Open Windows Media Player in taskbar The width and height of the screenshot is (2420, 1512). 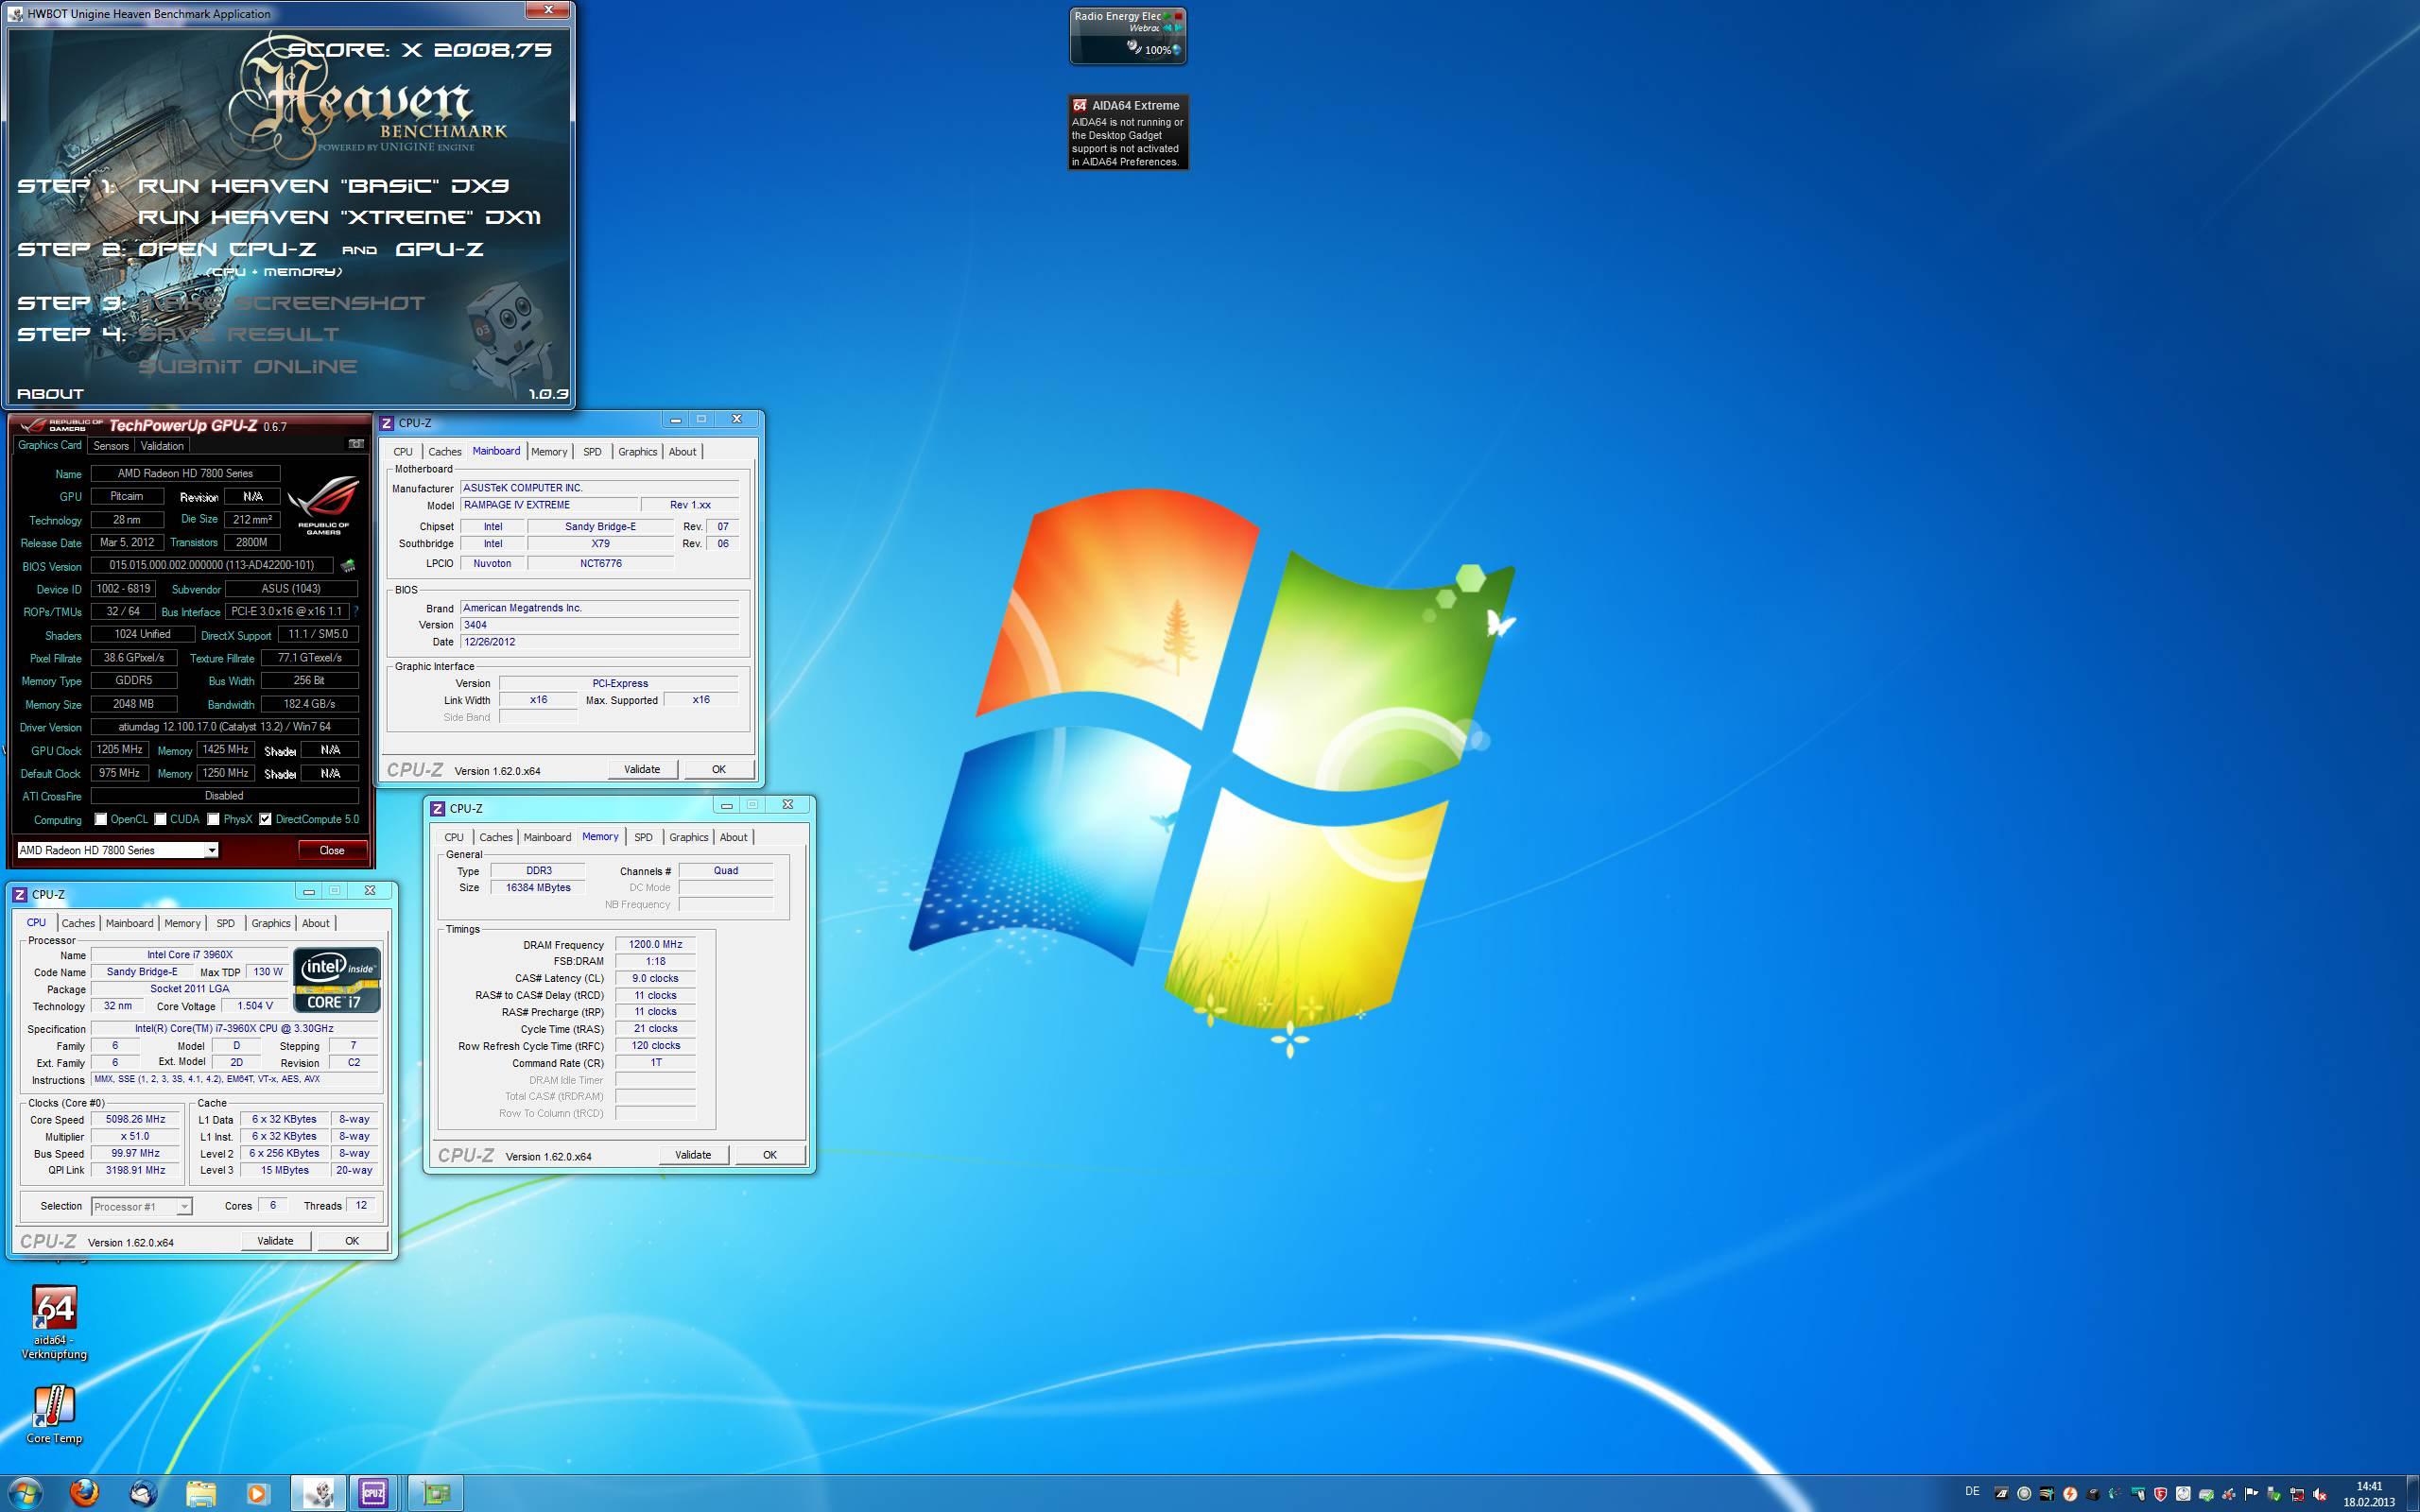pyautogui.click(x=257, y=1494)
